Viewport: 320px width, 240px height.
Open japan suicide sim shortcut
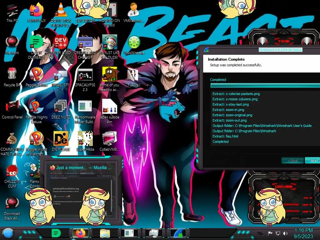coord(109,112)
